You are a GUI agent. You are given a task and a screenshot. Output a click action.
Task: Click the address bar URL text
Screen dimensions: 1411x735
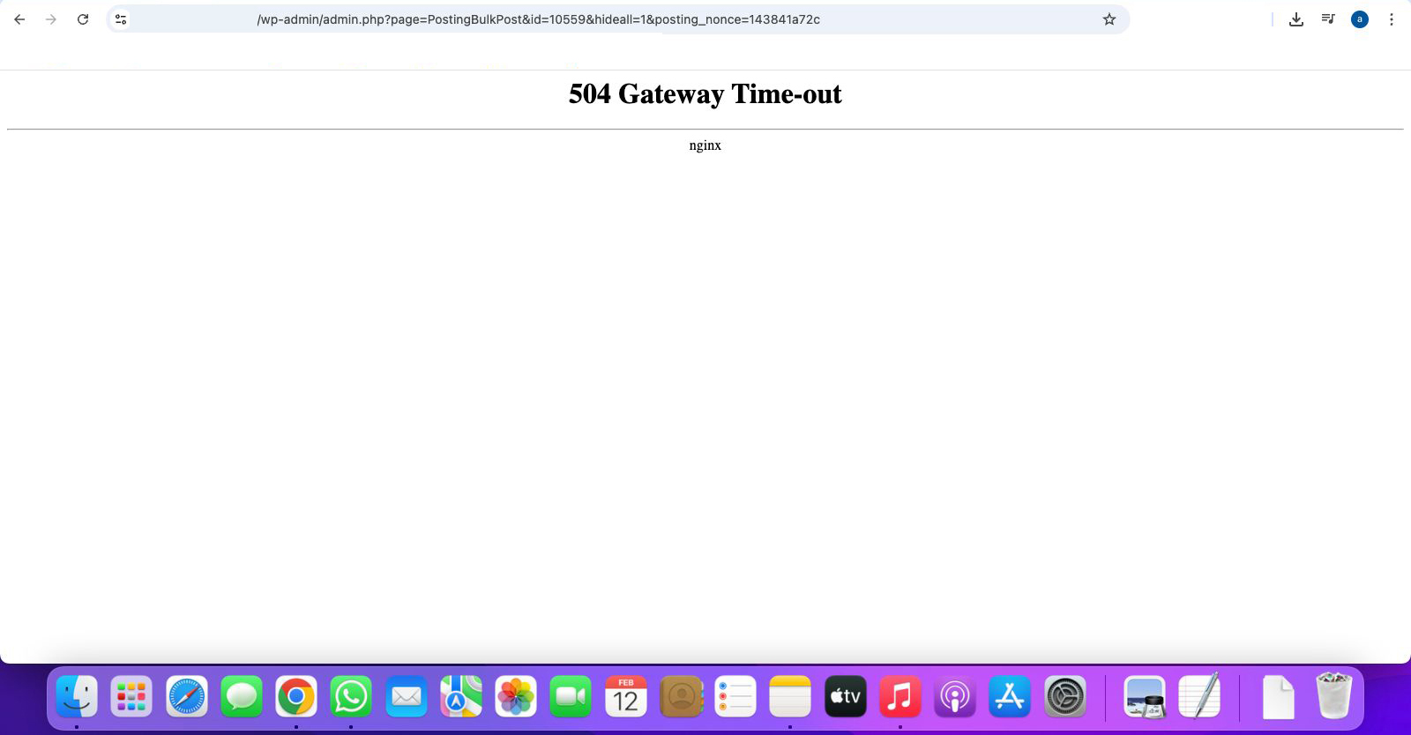[538, 19]
